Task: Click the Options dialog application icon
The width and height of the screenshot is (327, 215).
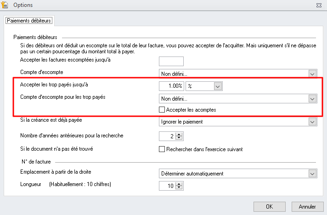Action: pos(5,5)
